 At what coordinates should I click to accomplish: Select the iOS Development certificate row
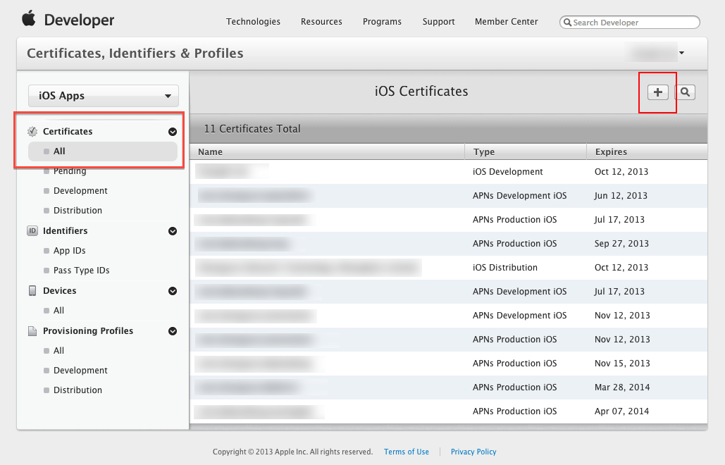pyautogui.click(x=449, y=171)
